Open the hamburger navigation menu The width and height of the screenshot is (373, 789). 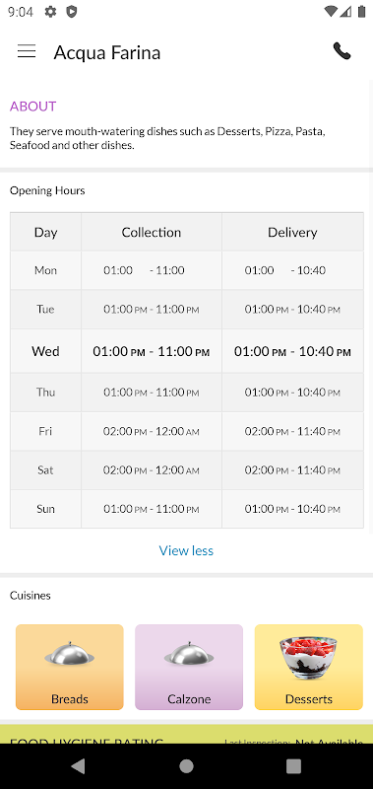click(x=27, y=51)
